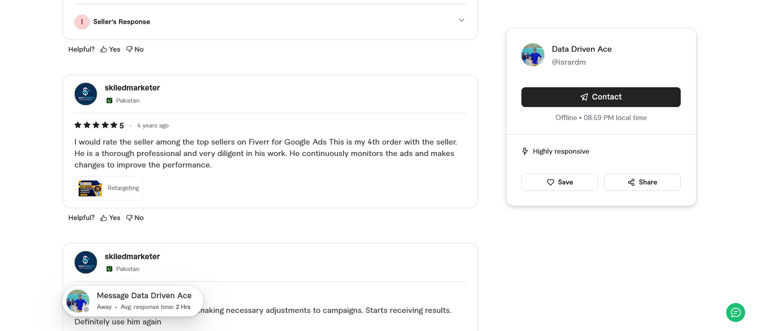Click the Retargeting attachment thumbnail
759x331 pixels.
click(x=90, y=188)
